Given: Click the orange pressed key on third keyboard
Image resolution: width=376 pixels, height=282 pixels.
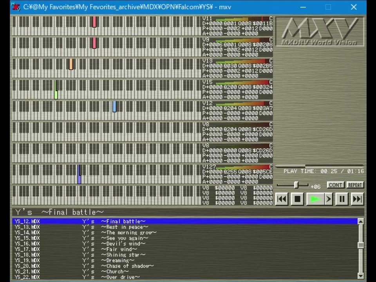Looking at the screenshot, I should (71, 64).
